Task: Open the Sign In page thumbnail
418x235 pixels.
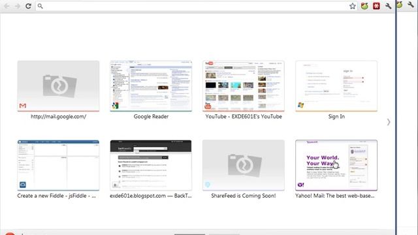Action: [336, 86]
